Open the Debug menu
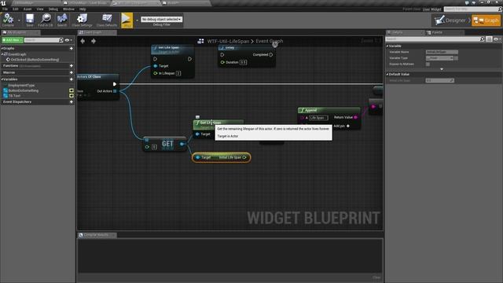This screenshot has height=283, width=503. click(53, 9)
